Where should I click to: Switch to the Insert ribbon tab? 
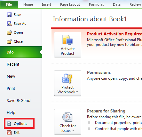(x=46, y=4)
